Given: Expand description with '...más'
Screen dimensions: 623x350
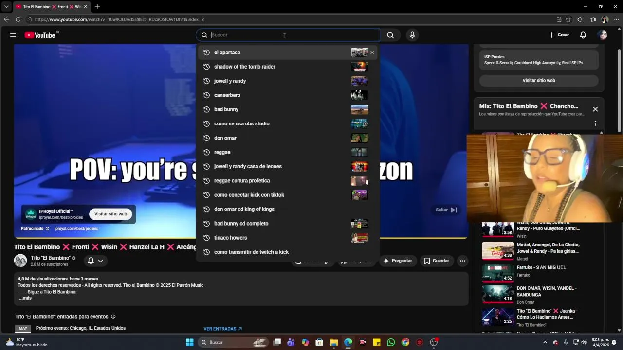Looking at the screenshot, I should point(25,298).
